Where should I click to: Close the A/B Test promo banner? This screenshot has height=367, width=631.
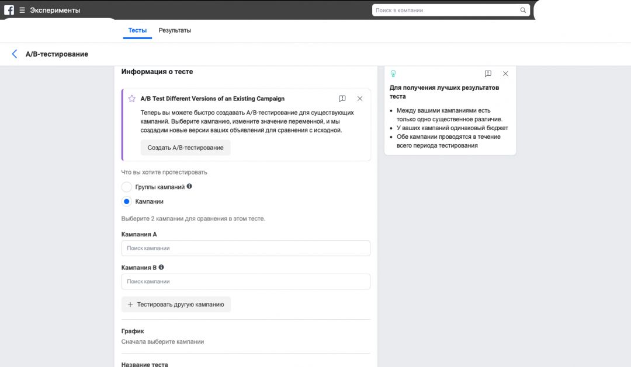pyautogui.click(x=360, y=98)
